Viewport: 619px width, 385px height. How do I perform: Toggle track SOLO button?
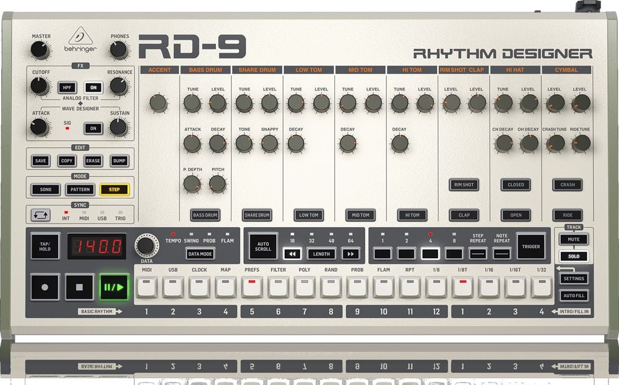click(574, 256)
